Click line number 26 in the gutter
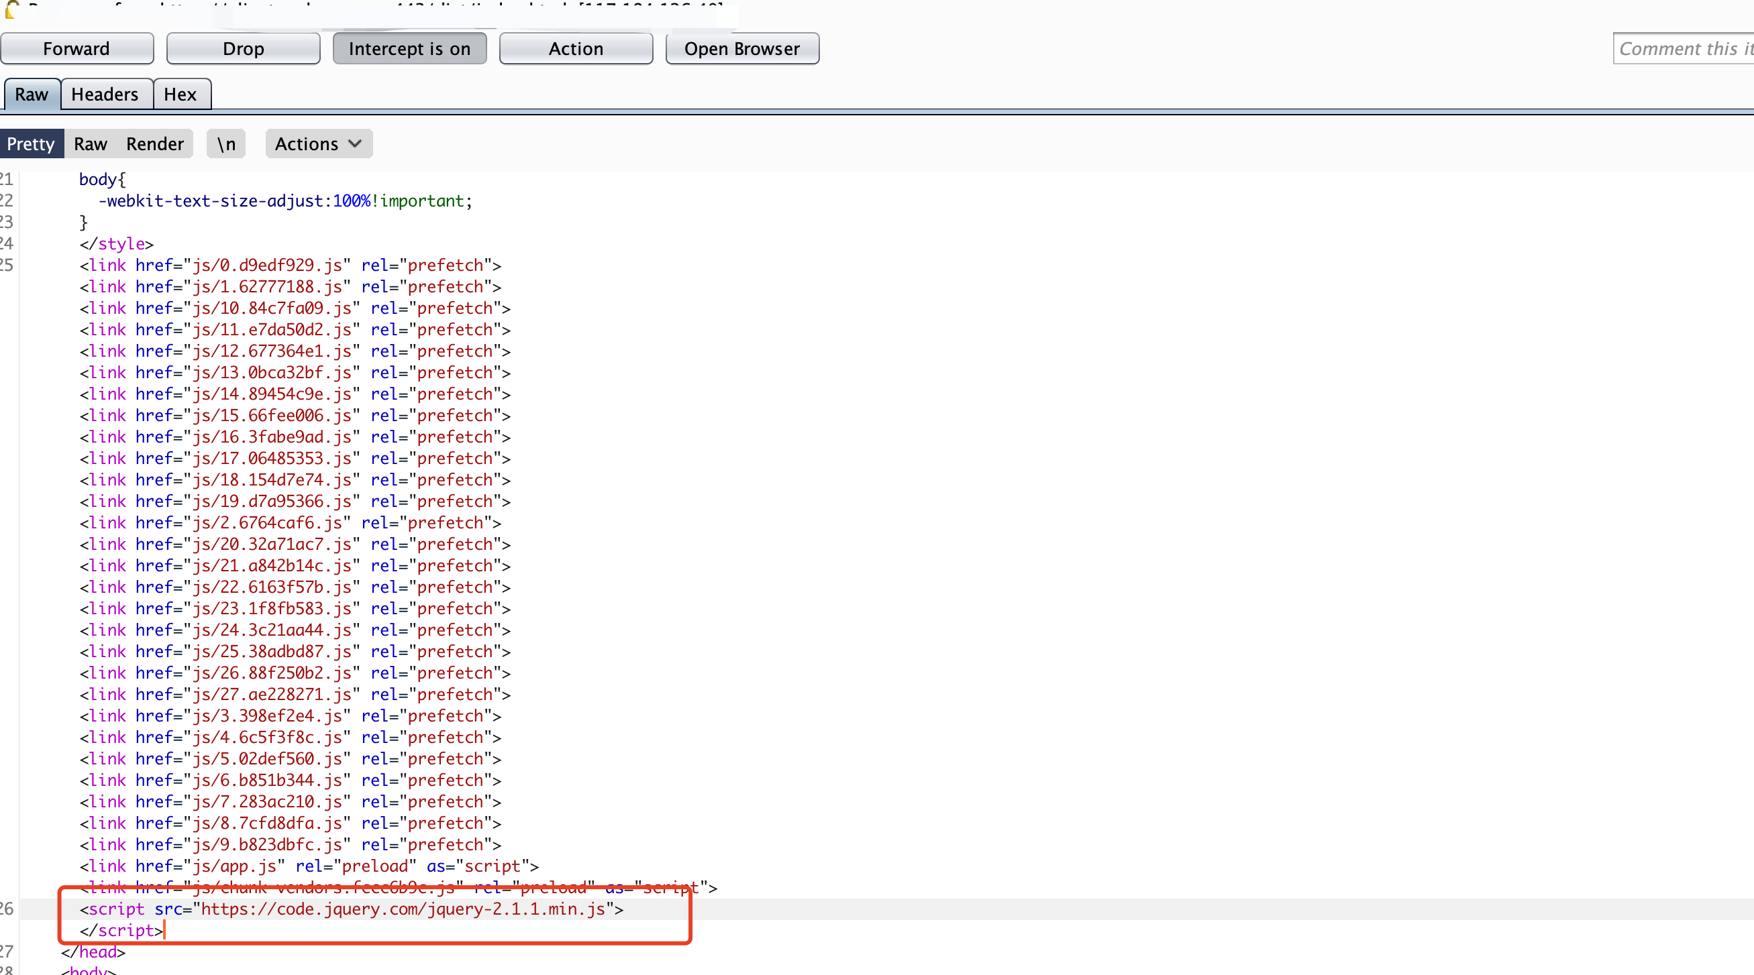The width and height of the screenshot is (1754, 975). tap(7, 909)
